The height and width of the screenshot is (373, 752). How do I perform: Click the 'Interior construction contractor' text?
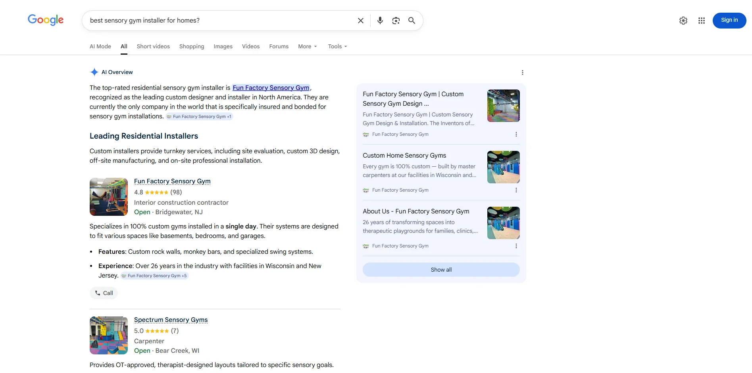[181, 202]
